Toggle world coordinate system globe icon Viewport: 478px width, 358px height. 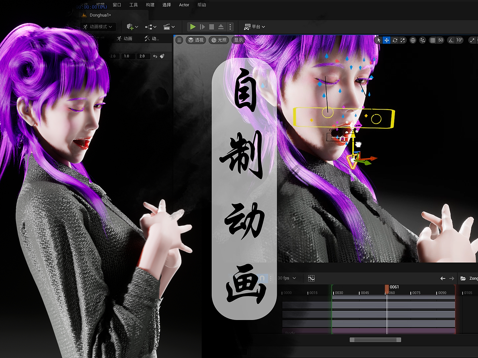point(413,40)
